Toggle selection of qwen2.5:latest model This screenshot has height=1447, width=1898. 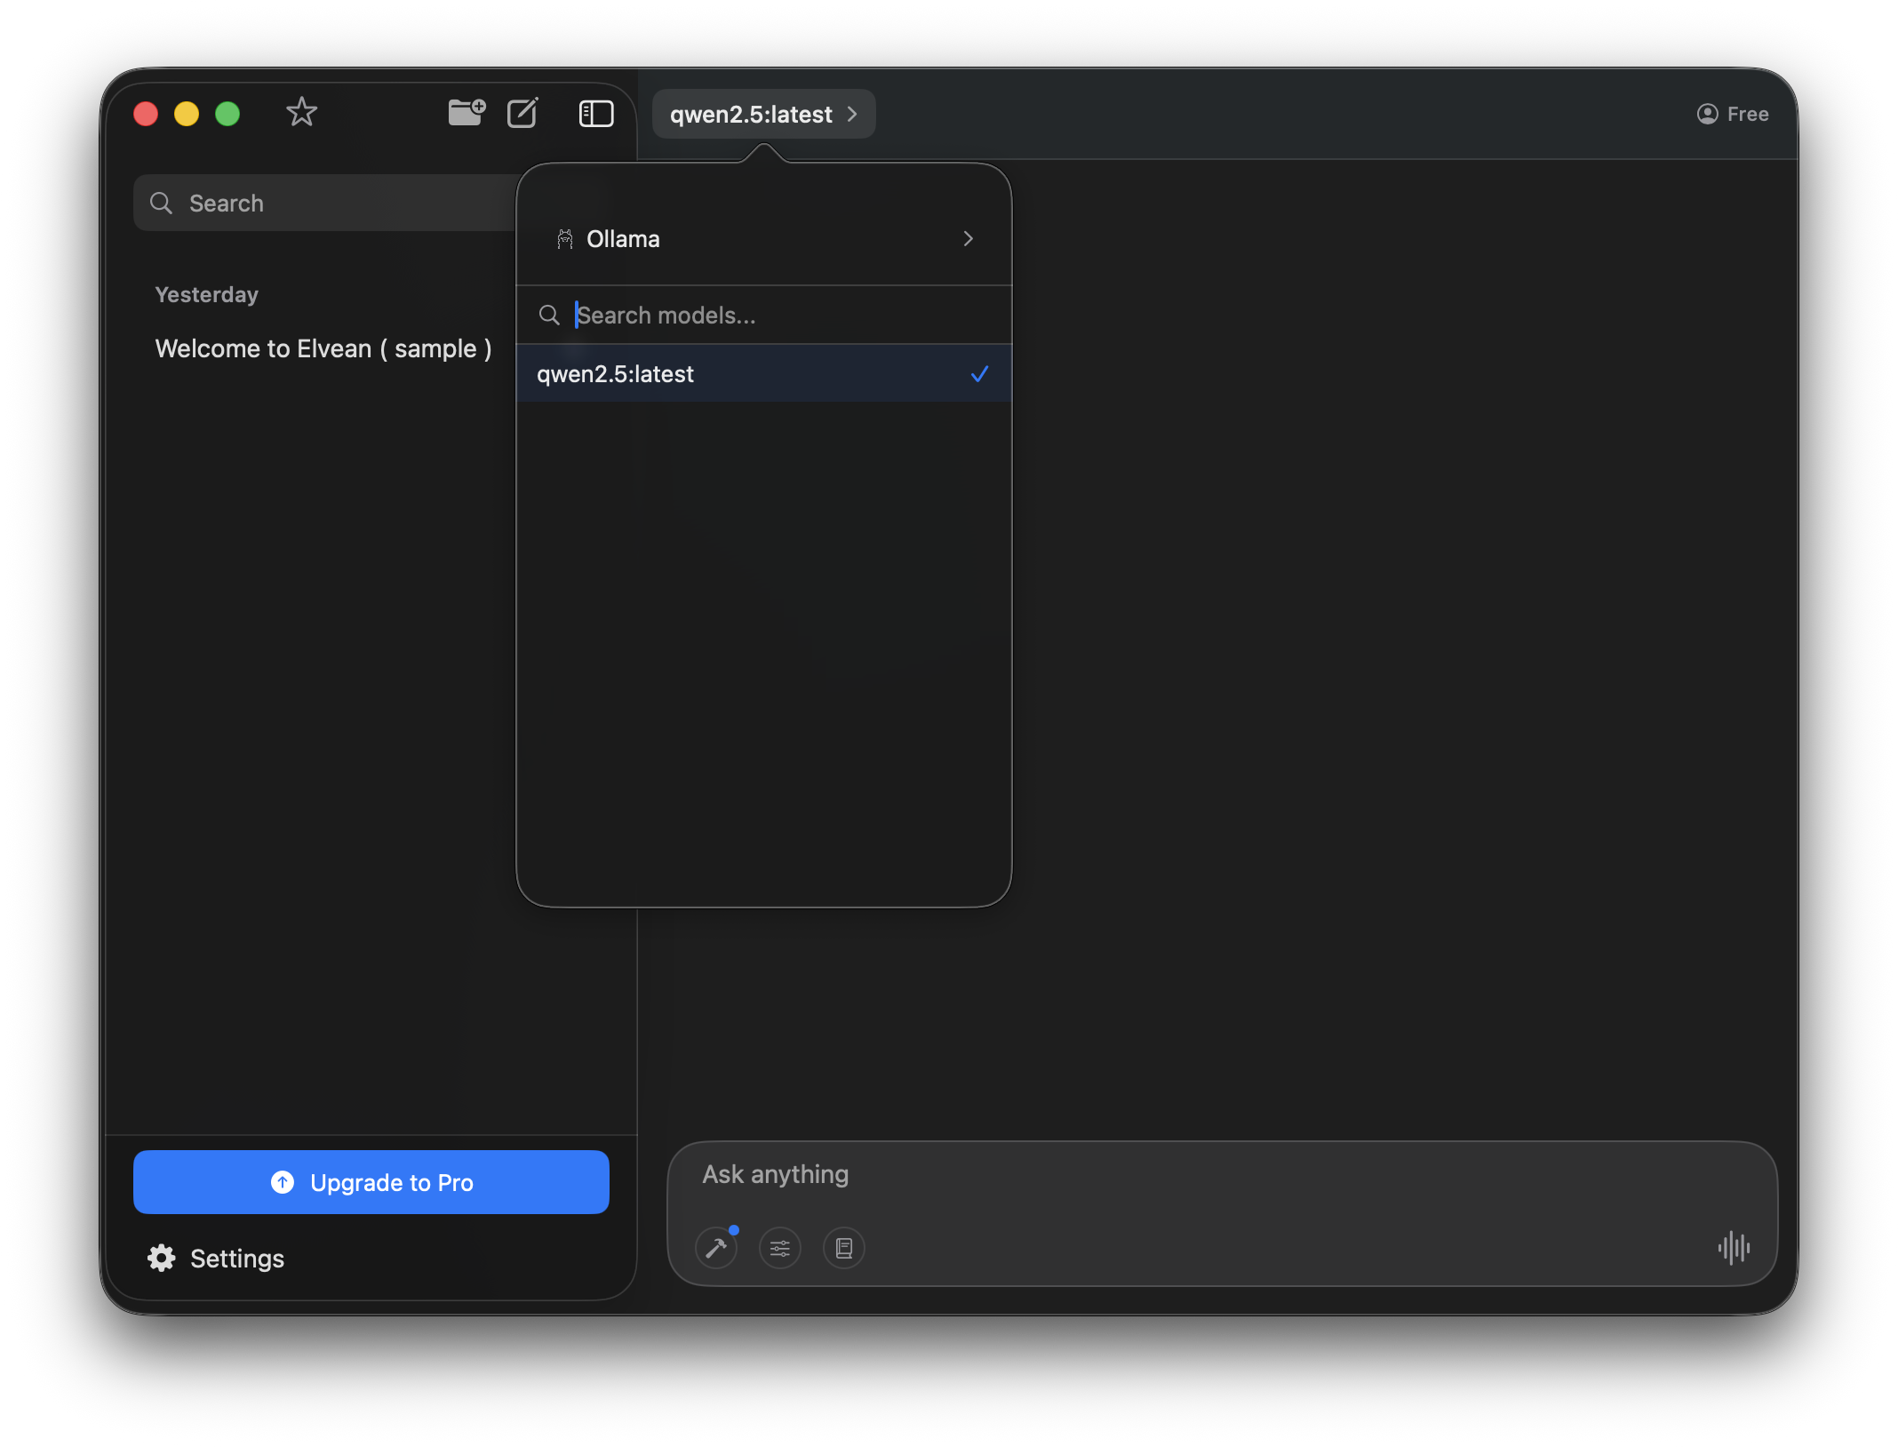[x=764, y=373]
